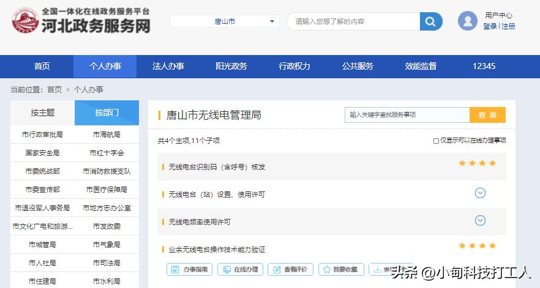540x288 pixels.
Task: Select 市发改委 department
Action: click(x=107, y=226)
